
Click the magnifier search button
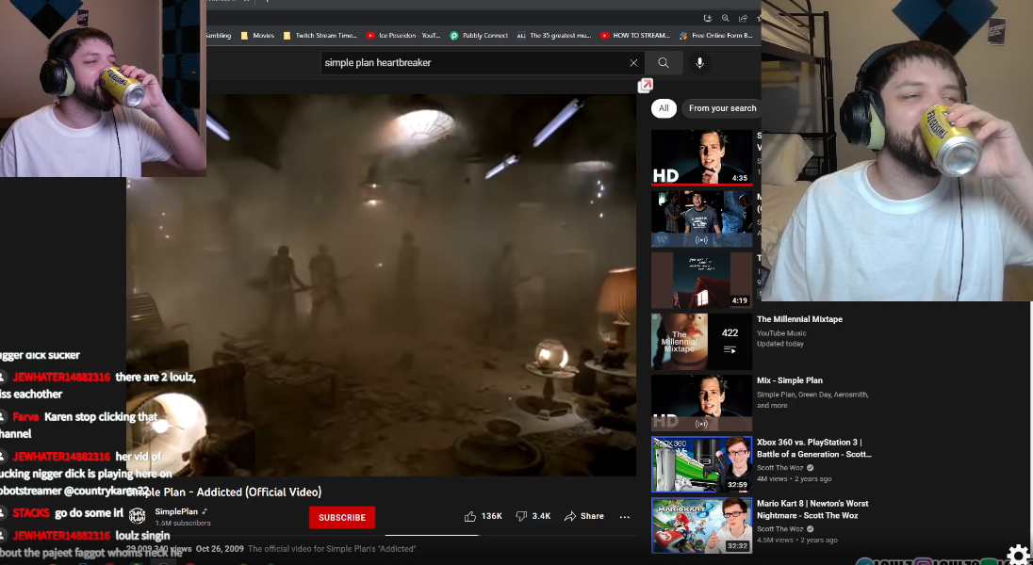click(664, 62)
